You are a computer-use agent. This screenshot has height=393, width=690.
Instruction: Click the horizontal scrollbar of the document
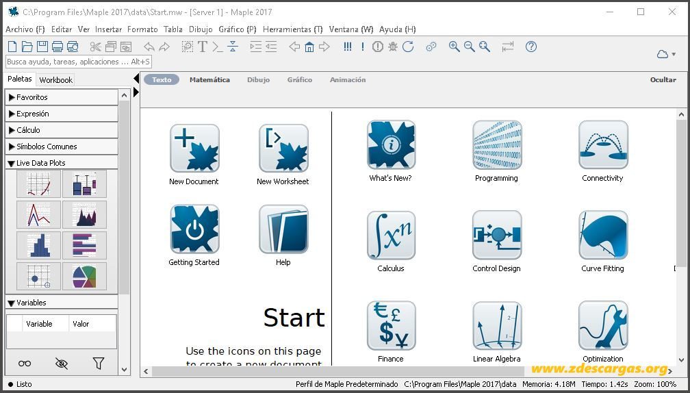tap(339, 372)
